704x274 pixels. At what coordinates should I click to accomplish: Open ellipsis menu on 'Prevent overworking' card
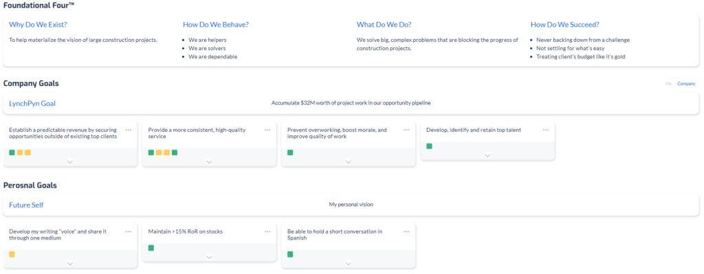point(407,130)
